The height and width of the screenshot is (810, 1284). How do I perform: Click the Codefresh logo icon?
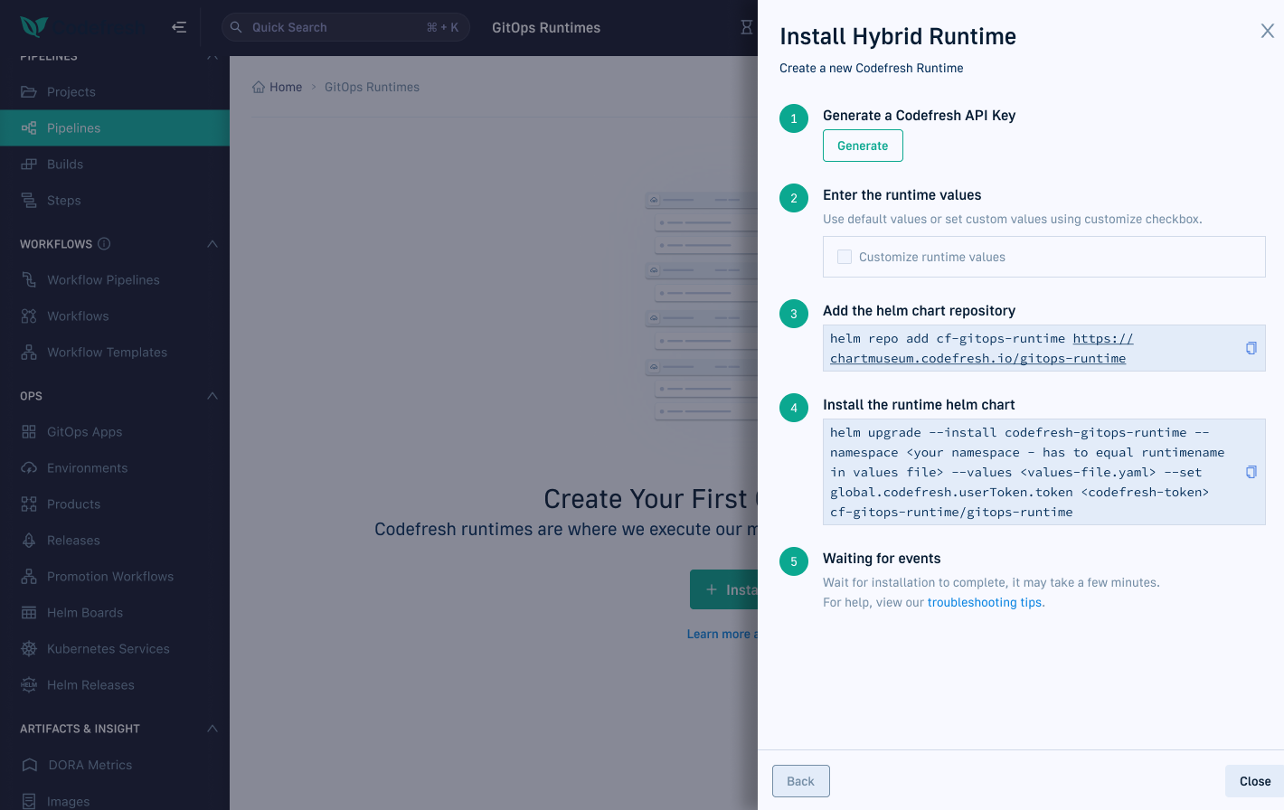[x=33, y=27]
